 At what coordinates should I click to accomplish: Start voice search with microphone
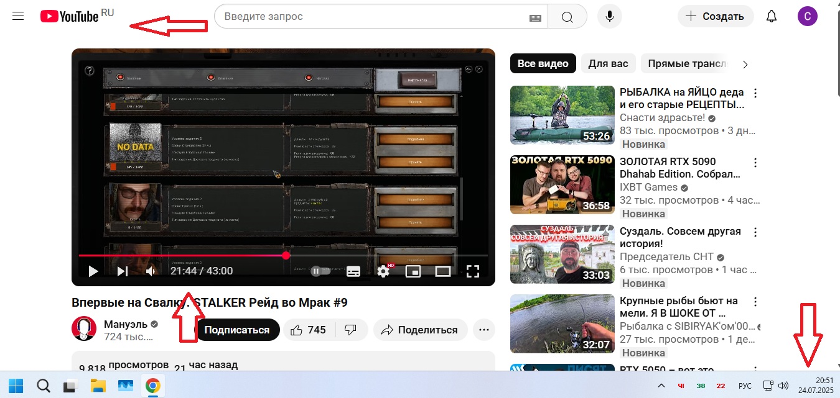pyautogui.click(x=610, y=17)
